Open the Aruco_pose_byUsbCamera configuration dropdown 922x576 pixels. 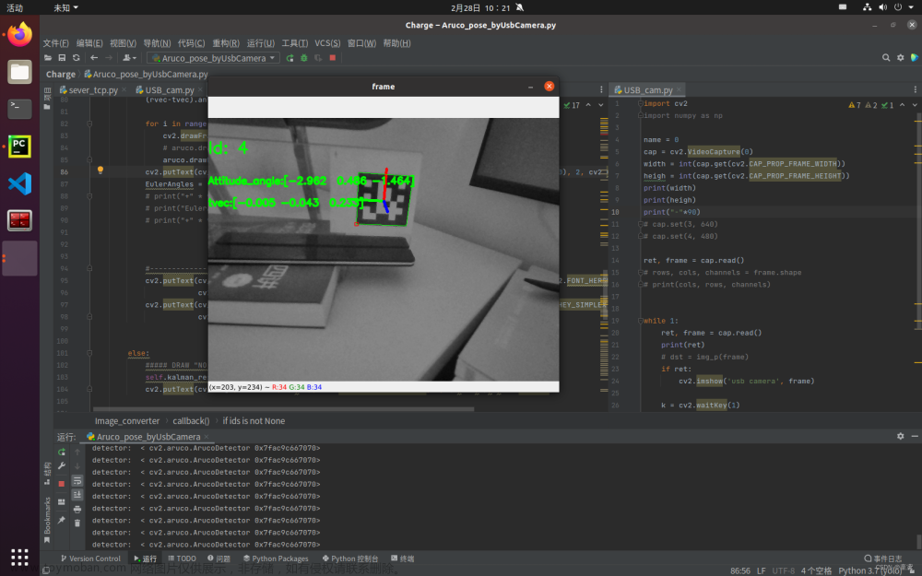coord(212,57)
